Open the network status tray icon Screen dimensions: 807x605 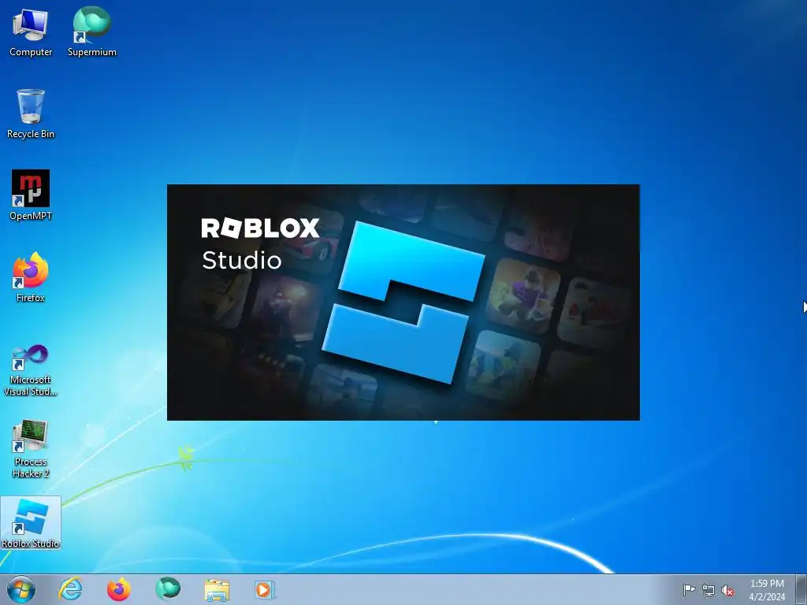click(708, 590)
